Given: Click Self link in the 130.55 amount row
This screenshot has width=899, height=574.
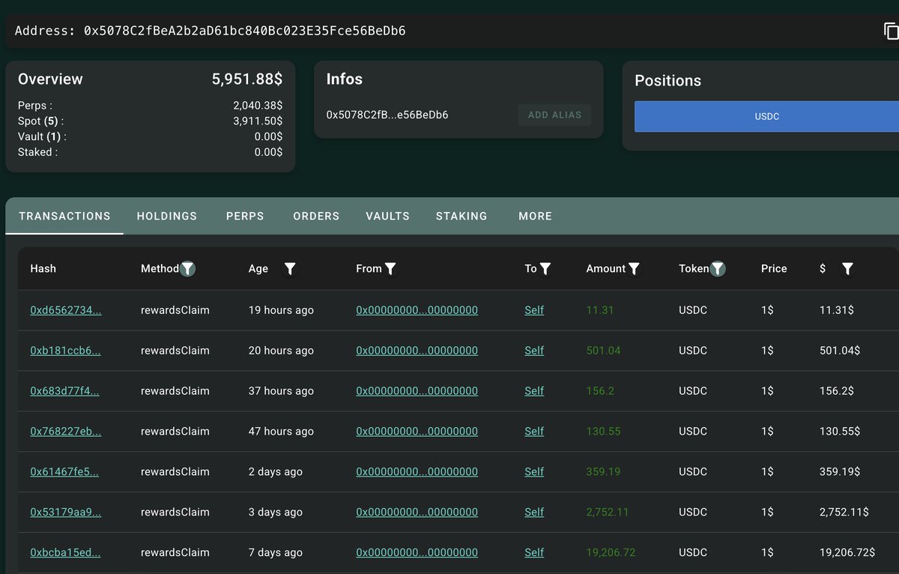Looking at the screenshot, I should [534, 432].
